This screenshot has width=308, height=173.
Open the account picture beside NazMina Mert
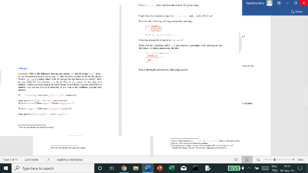point(269,3)
